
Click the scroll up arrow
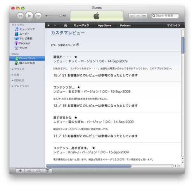click(x=183, y=158)
